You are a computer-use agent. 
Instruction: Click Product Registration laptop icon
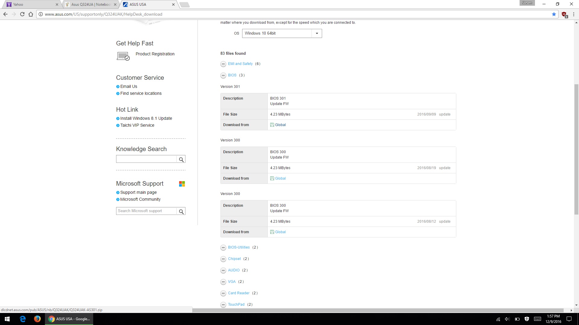123,56
